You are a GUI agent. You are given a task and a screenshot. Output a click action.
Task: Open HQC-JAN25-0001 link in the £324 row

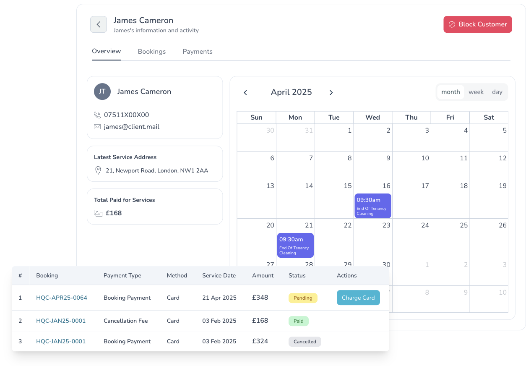tap(61, 341)
